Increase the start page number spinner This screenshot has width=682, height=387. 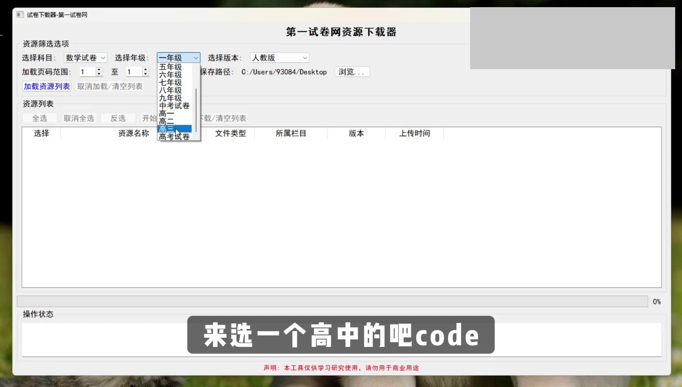pos(99,70)
